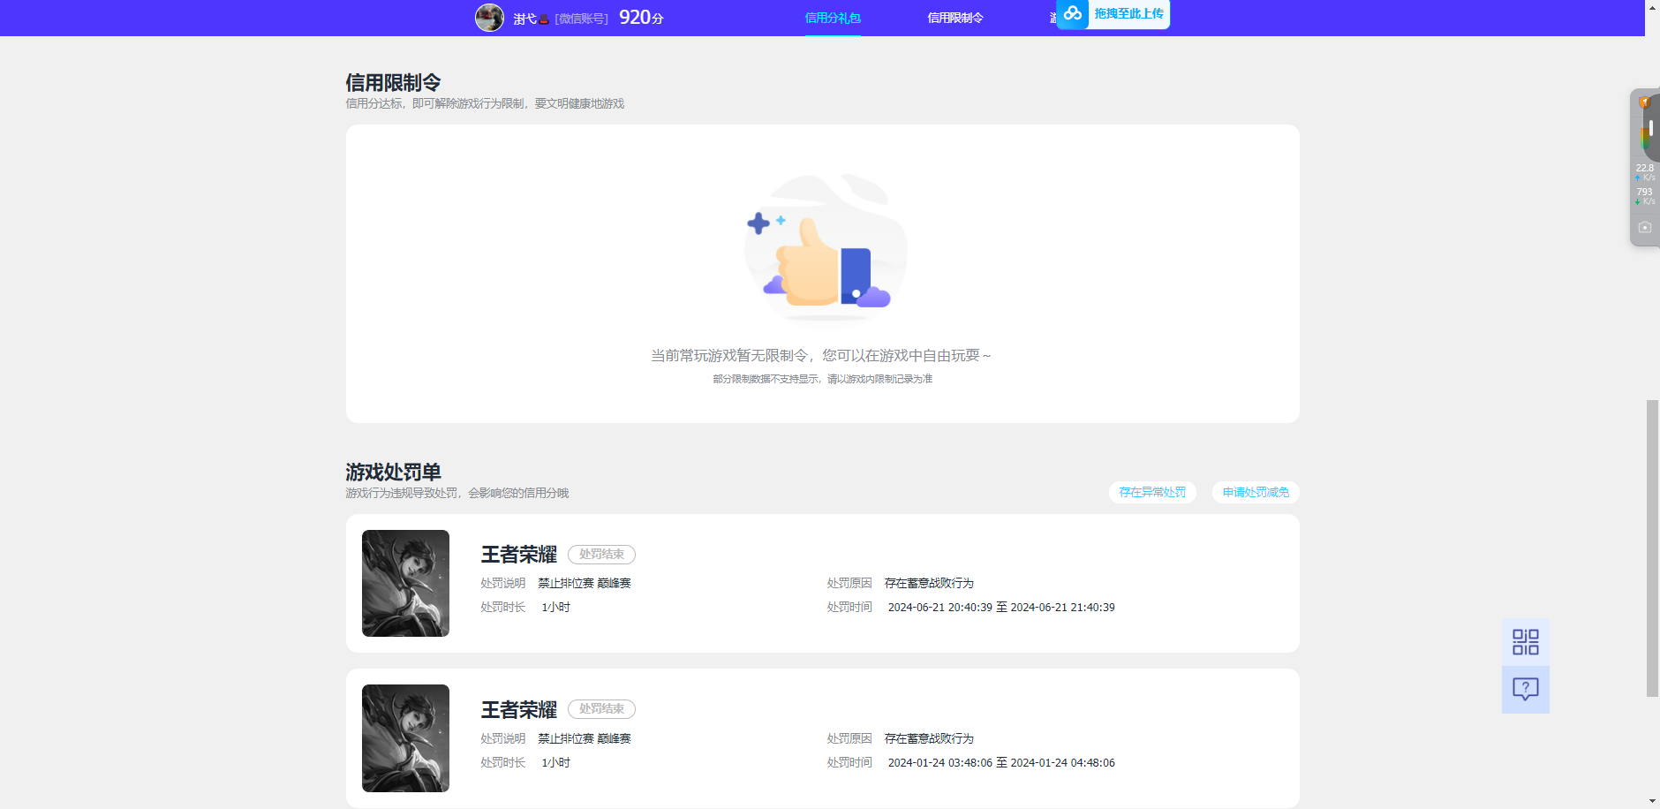The height and width of the screenshot is (809, 1660).
Task: Click the 存在异常处罚 button
Action: (x=1152, y=492)
